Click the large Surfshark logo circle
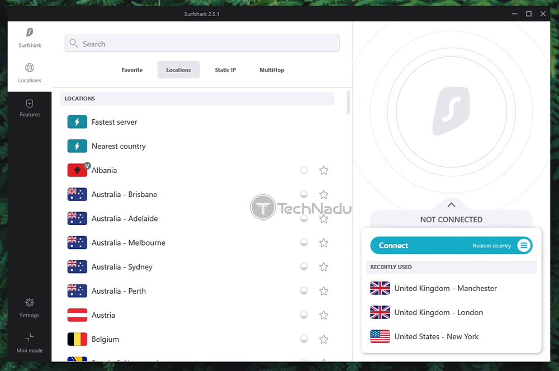The height and width of the screenshot is (371, 559). 451,111
